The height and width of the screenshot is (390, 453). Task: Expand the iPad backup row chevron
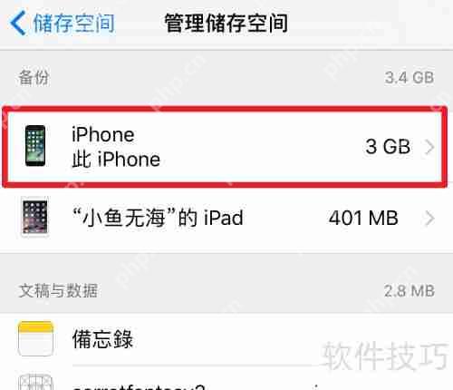[429, 219]
